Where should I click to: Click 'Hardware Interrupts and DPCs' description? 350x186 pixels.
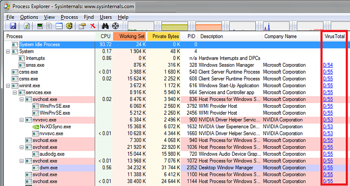coord(230,58)
